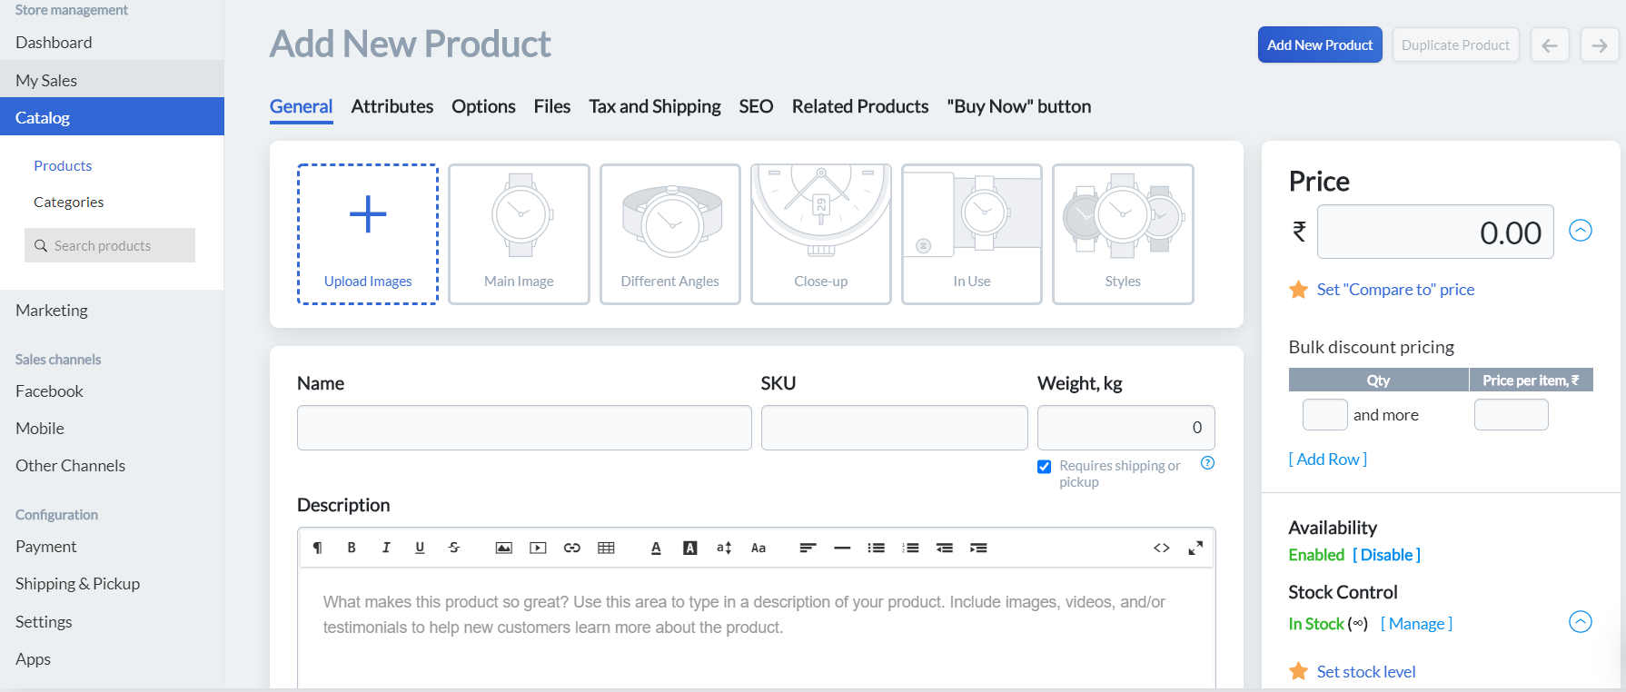Collapse the Price section chevron
Screen dimensions: 1626x692
click(x=1581, y=231)
